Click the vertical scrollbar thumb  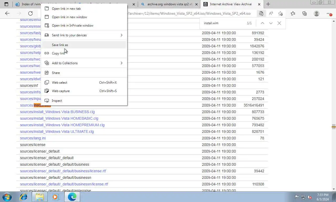pyautogui.click(x=334, y=127)
